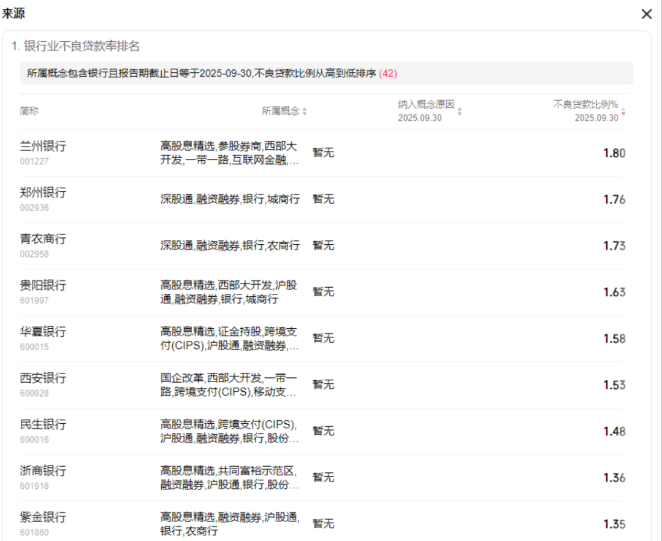Click 暂无 in 华夏银行 row
The width and height of the screenshot is (662, 541).
point(324,339)
